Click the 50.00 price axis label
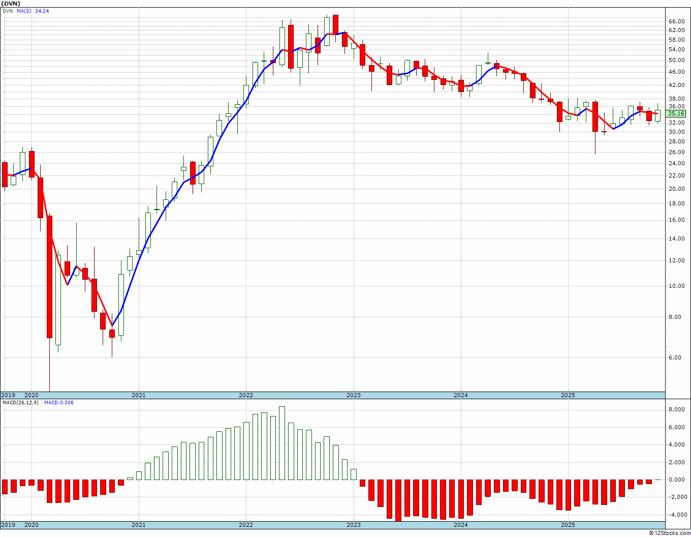The image size is (691, 537). pyautogui.click(x=676, y=60)
